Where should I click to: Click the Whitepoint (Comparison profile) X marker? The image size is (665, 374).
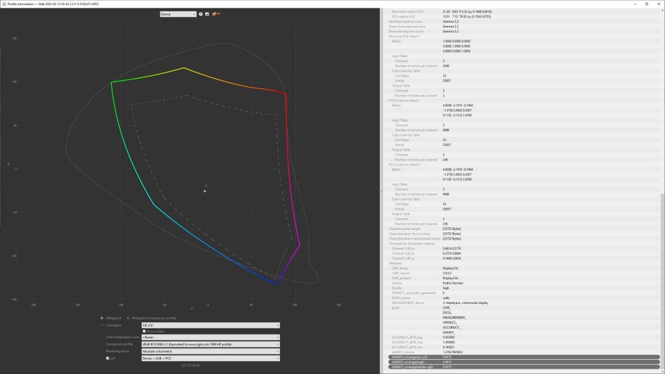128,318
